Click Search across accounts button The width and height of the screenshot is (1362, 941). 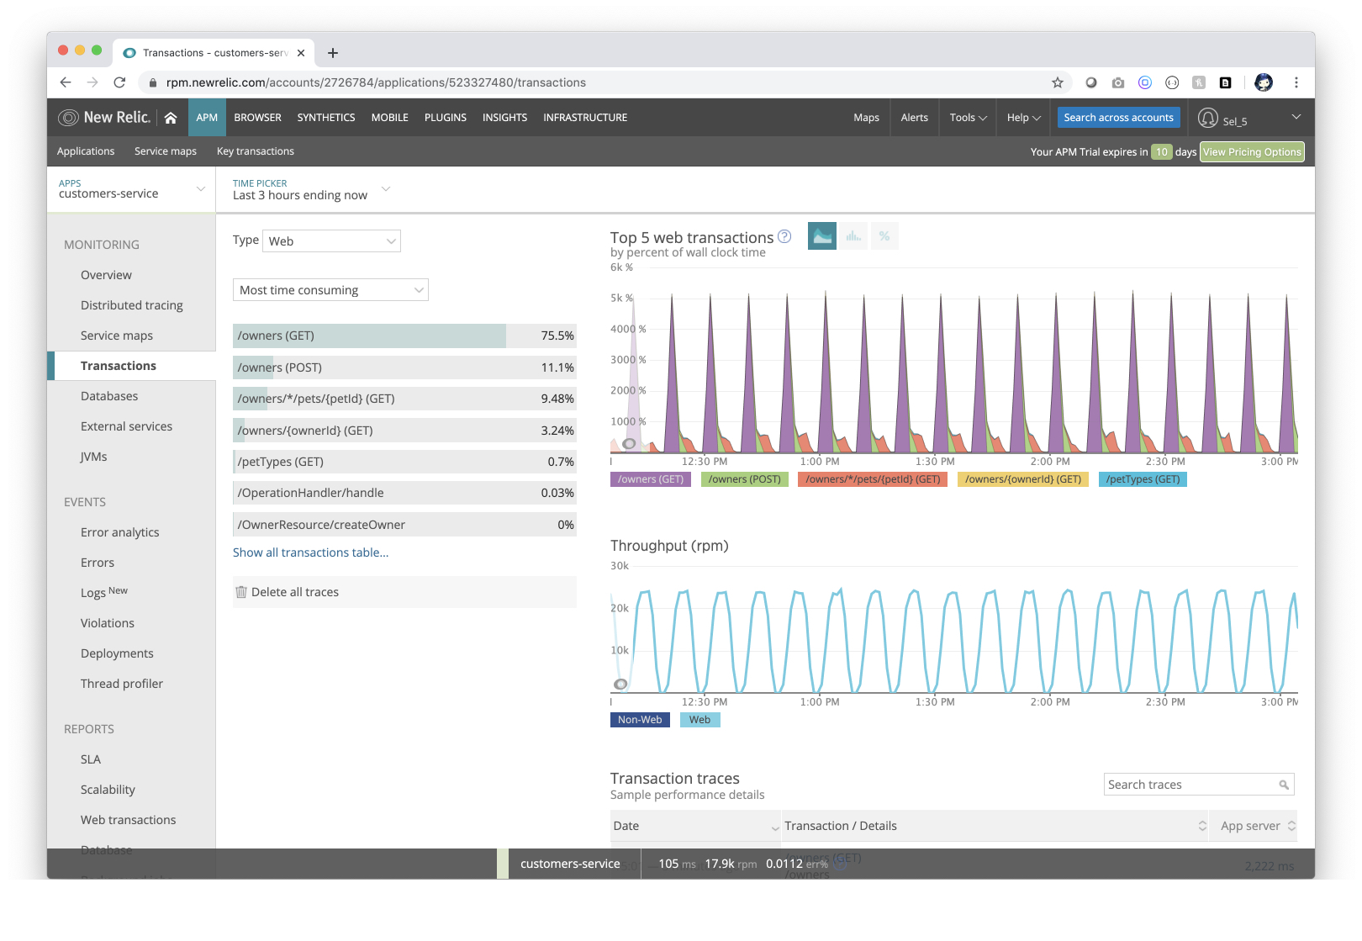click(x=1118, y=118)
